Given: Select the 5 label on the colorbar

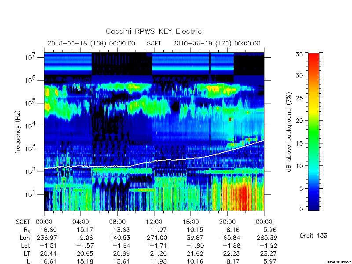Looking at the screenshot, I should (301, 188).
